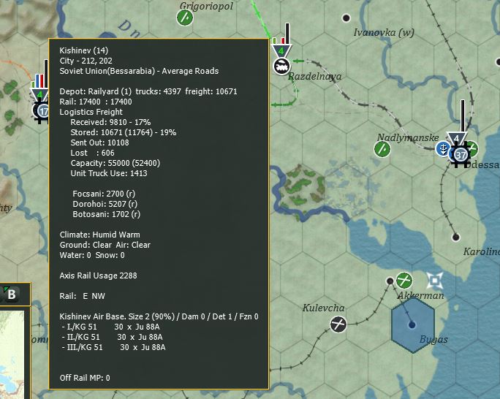Select the 'City - 212, 202' coordinates line
This screenshot has width=500, height=399.
[x=86, y=61]
